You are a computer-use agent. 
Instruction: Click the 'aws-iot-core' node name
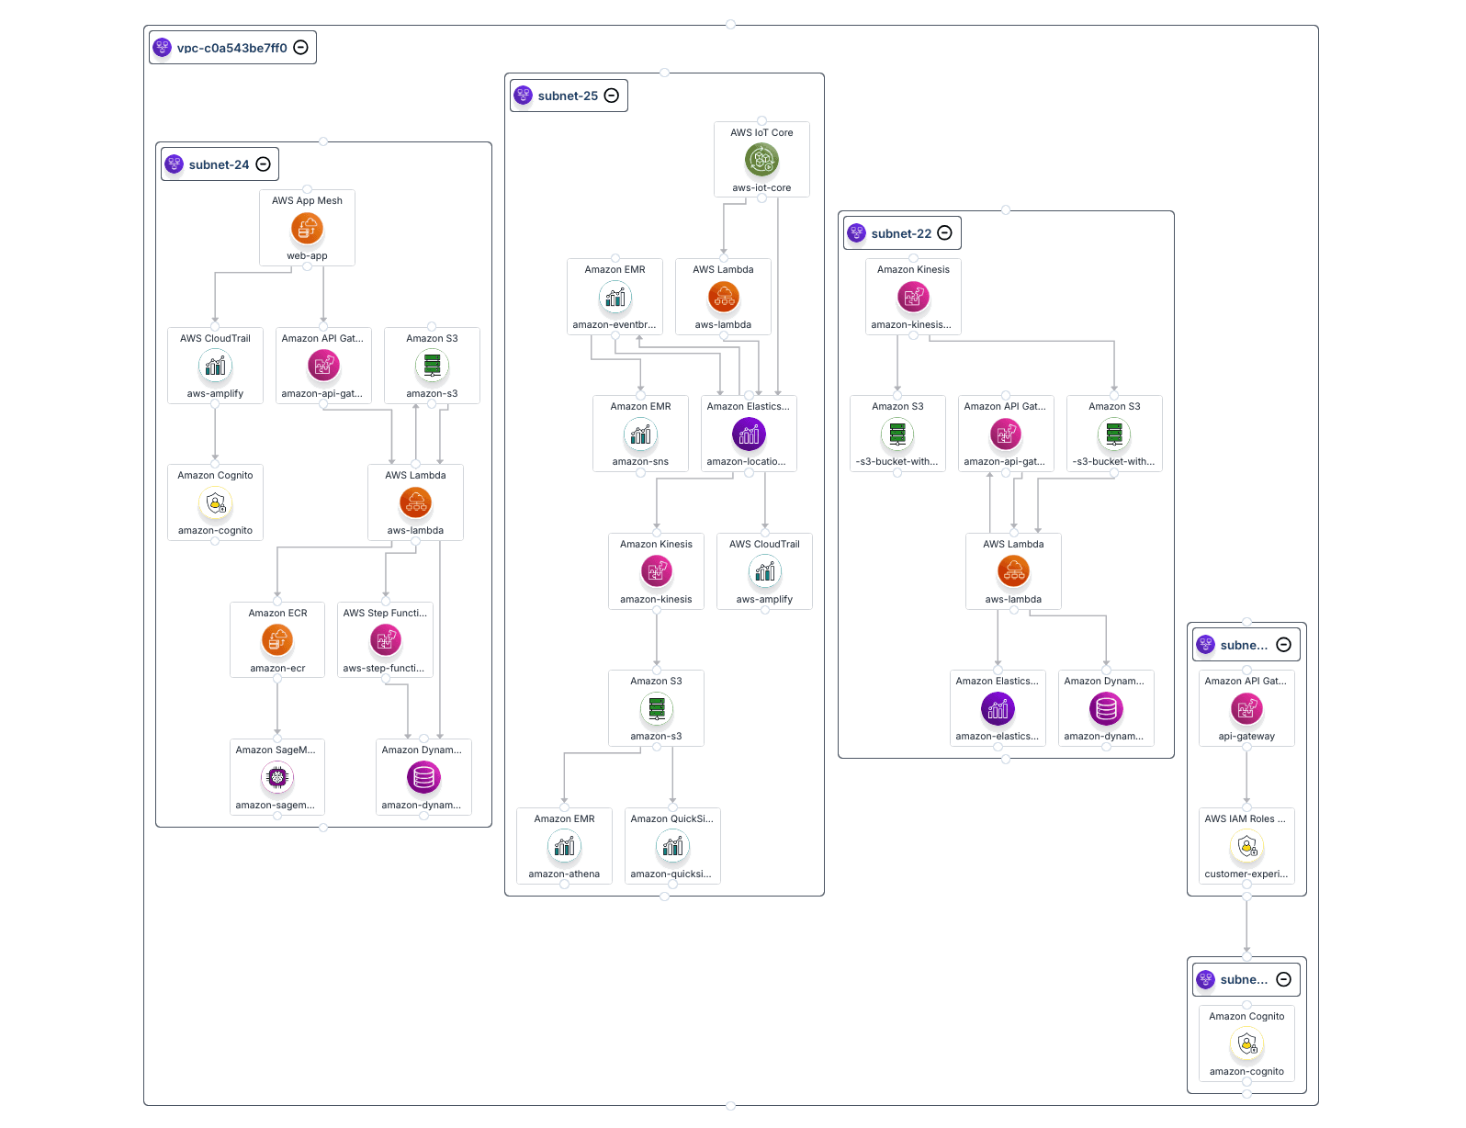coord(761,188)
